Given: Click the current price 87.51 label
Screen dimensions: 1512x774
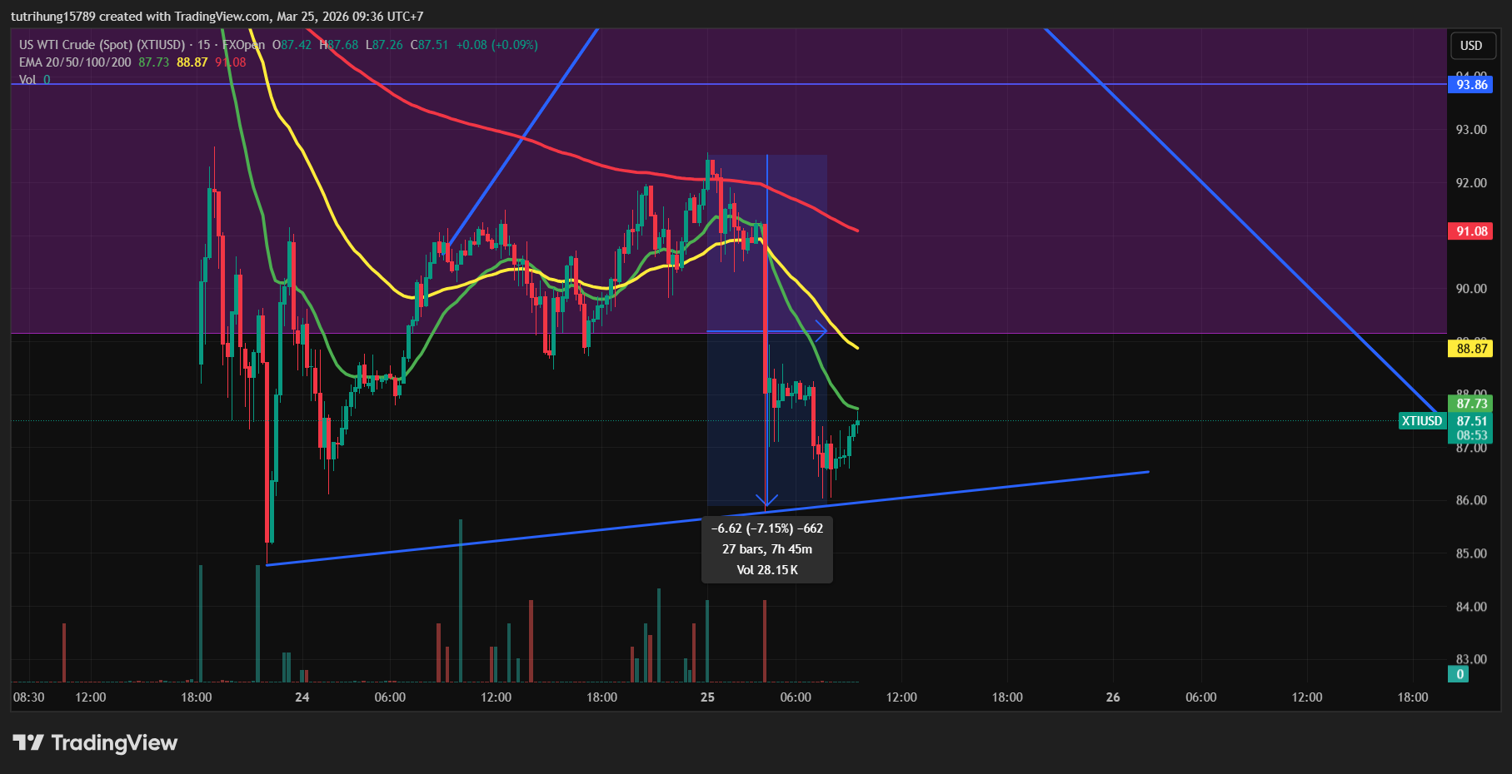Looking at the screenshot, I should pos(1471,421).
